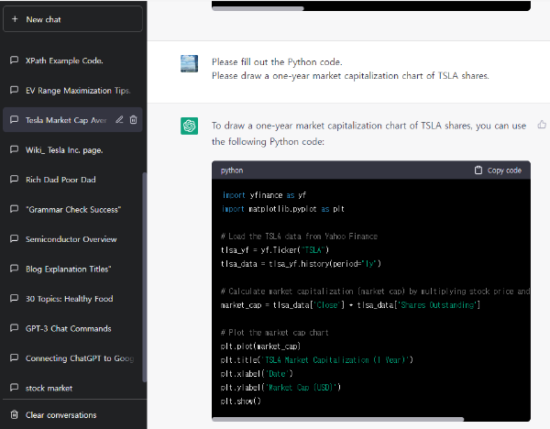Click the plt.show() line
The height and width of the screenshot is (429, 550).
240,401
